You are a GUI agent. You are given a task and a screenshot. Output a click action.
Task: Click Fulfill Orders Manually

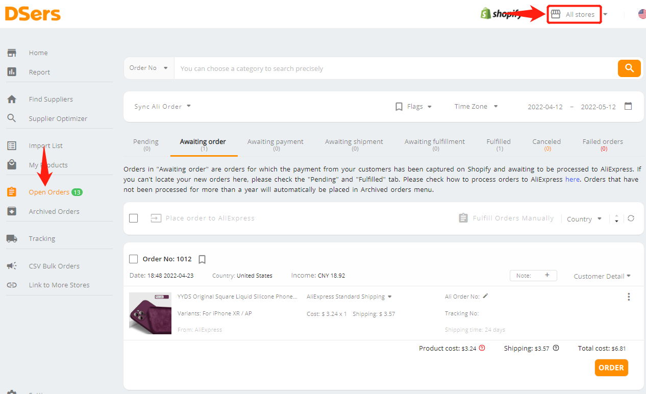pos(506,218)
